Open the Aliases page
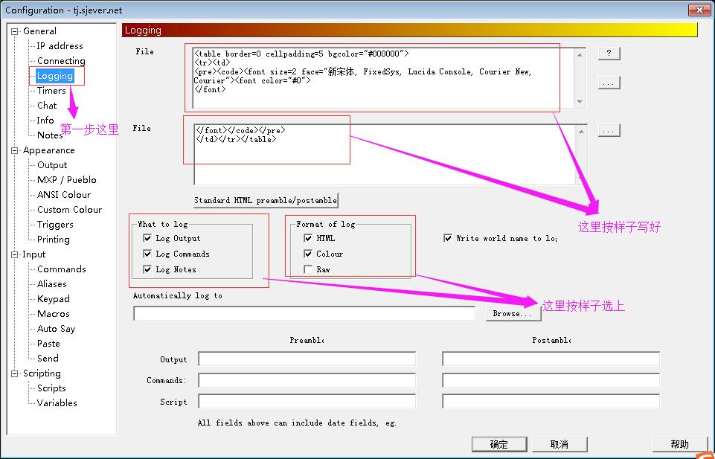 [52, 284]
